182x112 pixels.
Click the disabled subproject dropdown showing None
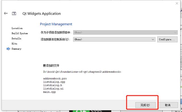point(125,32)
